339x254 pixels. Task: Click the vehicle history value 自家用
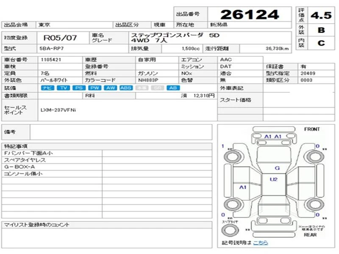tap(147, 59)
